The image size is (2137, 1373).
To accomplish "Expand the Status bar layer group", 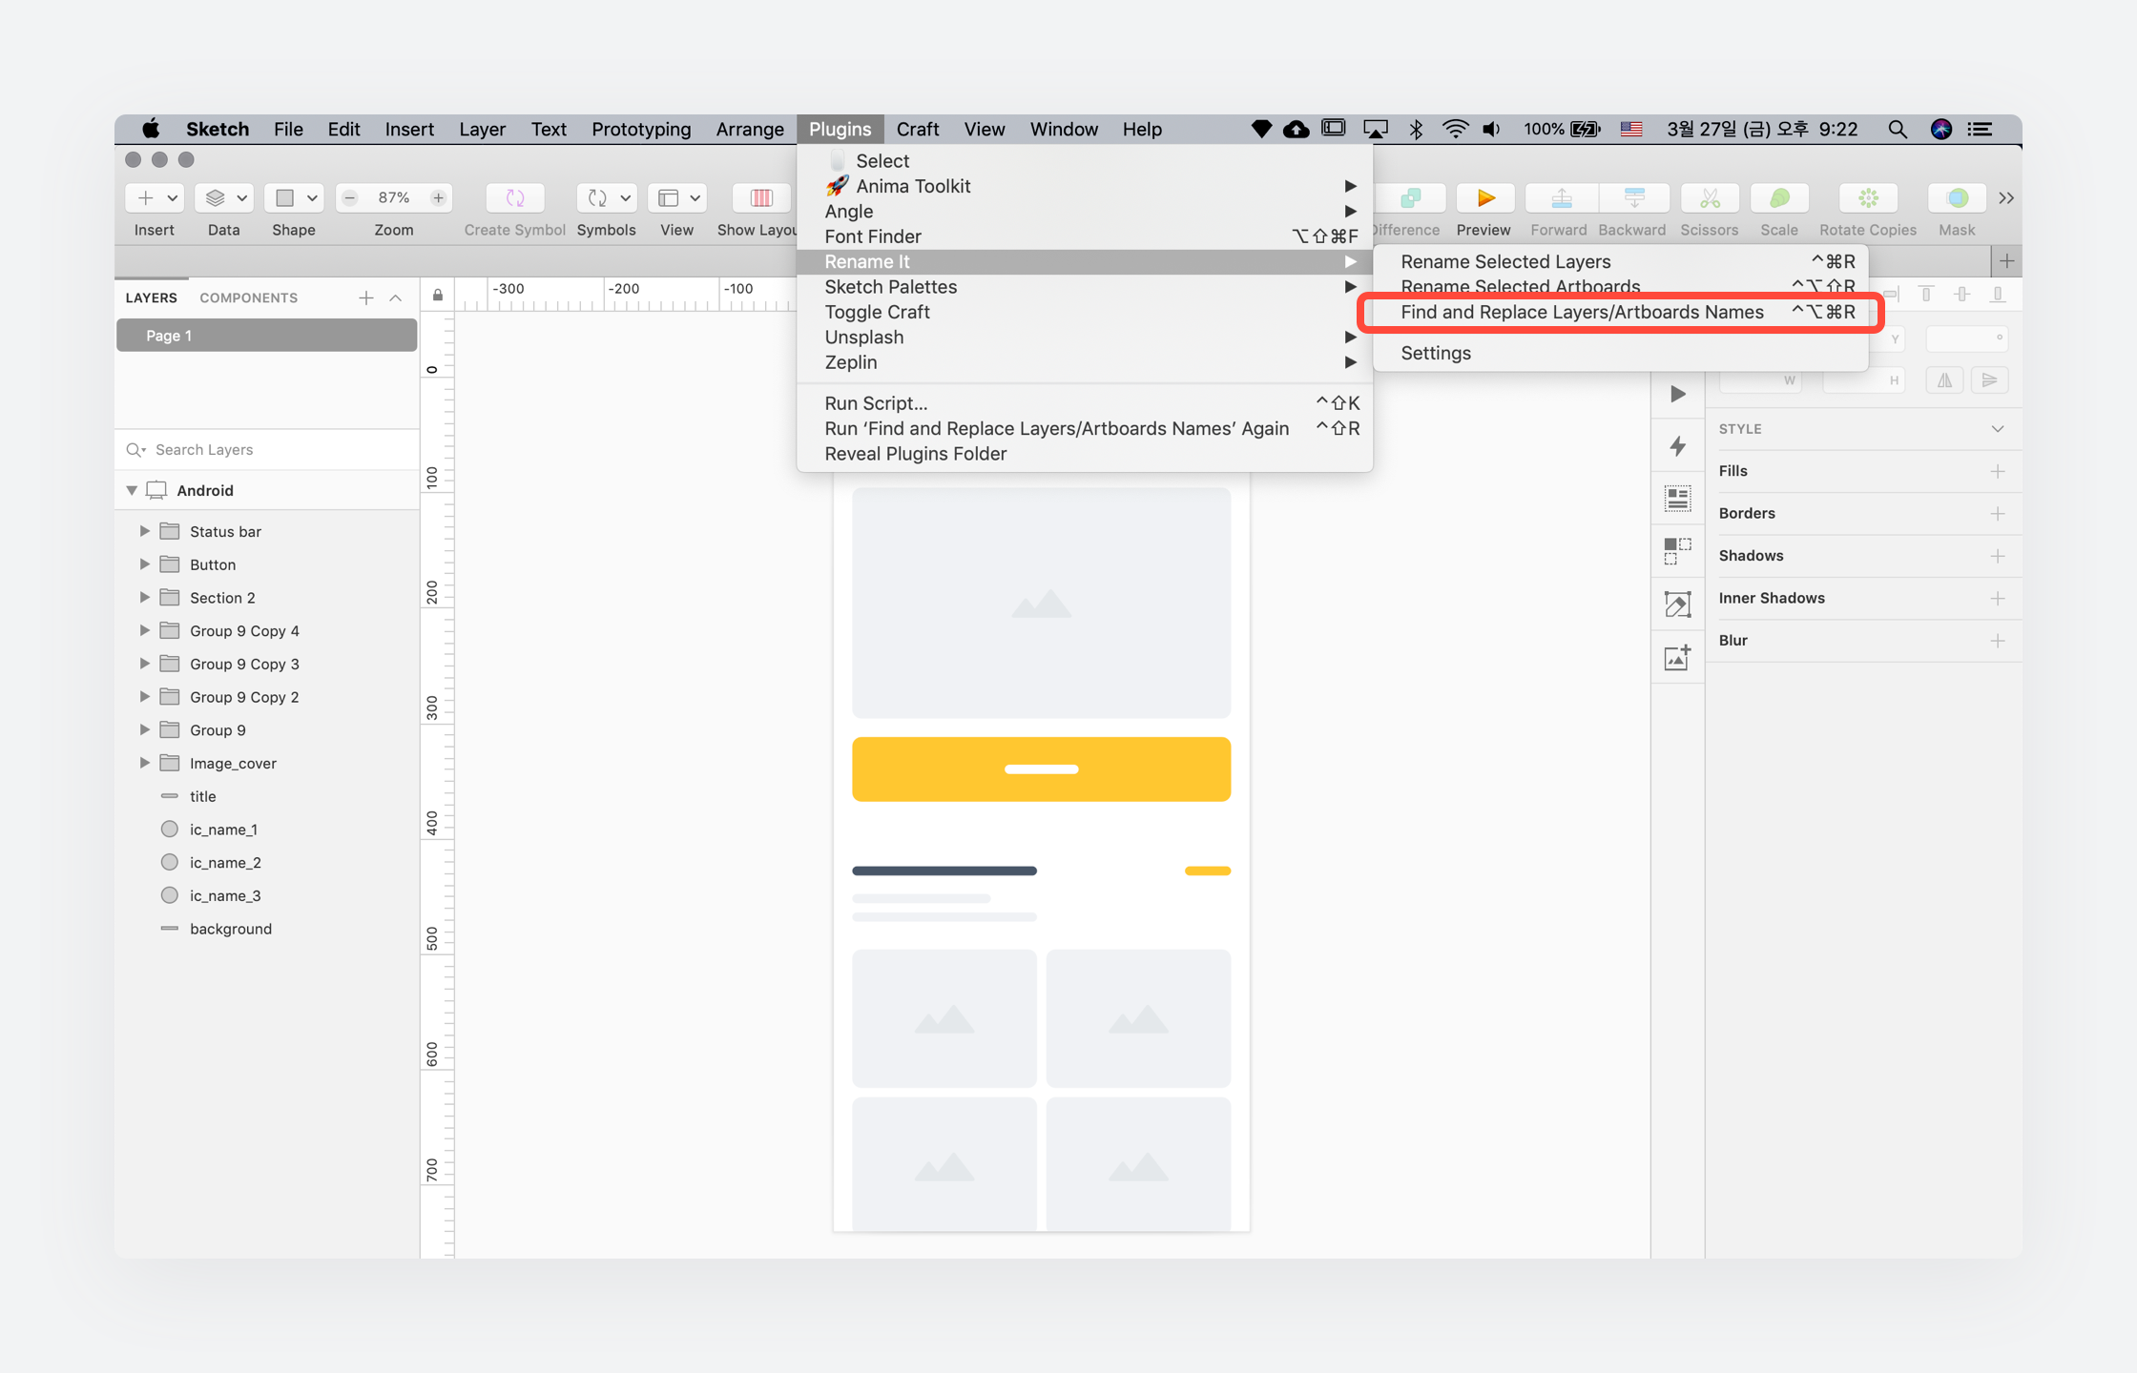I will [144, 531].
